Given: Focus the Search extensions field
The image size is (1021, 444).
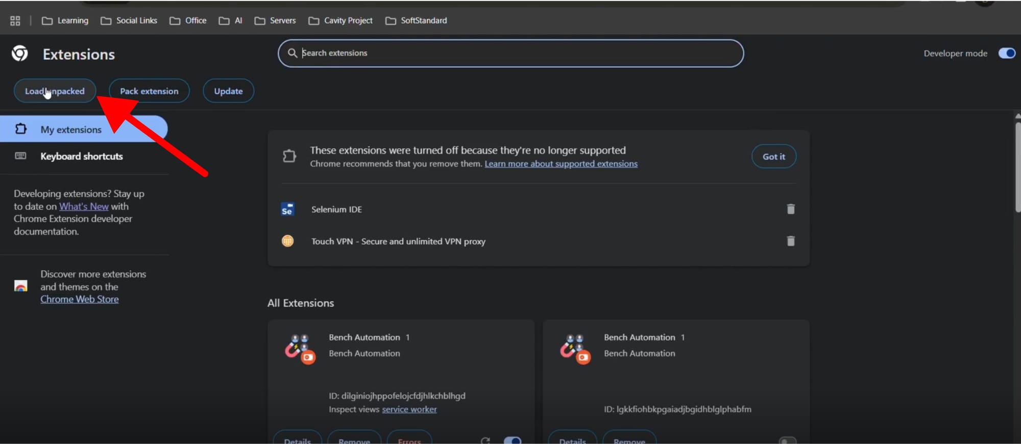Looking at the screenshot, I should point(510,53).
